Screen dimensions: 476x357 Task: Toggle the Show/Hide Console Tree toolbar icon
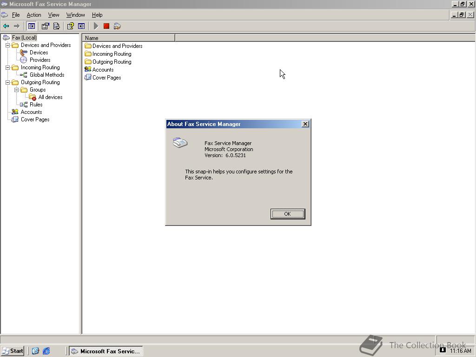pos(31,26)
